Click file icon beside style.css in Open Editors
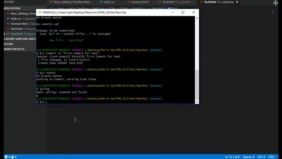 [x=8, y=19]
